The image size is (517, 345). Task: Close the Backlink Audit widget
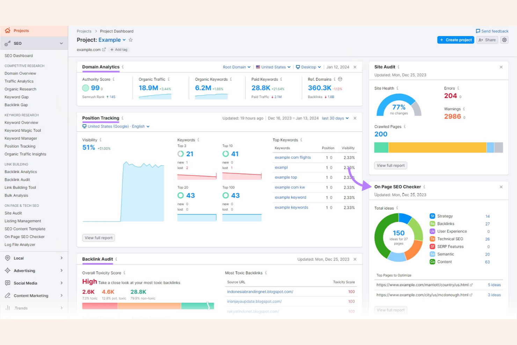[x=355, y=259]
